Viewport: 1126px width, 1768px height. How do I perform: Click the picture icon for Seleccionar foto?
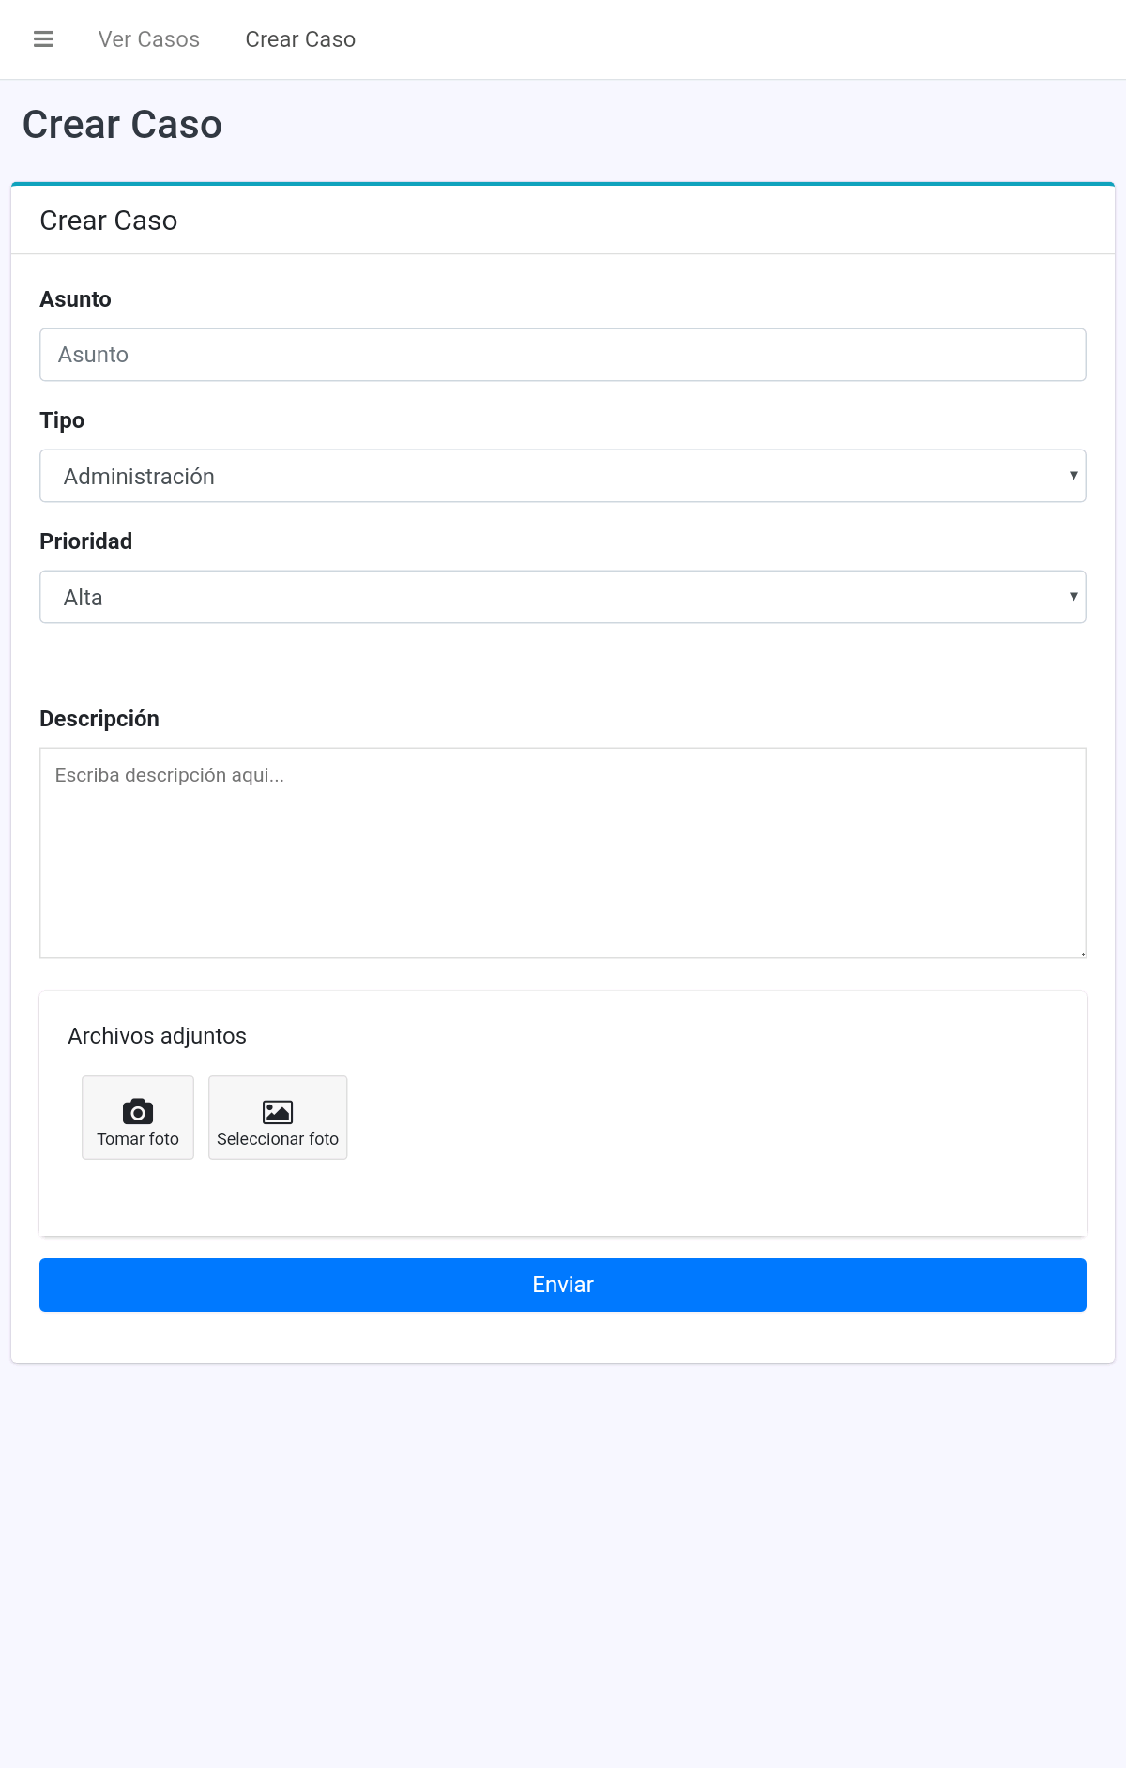click(278, 1112)
